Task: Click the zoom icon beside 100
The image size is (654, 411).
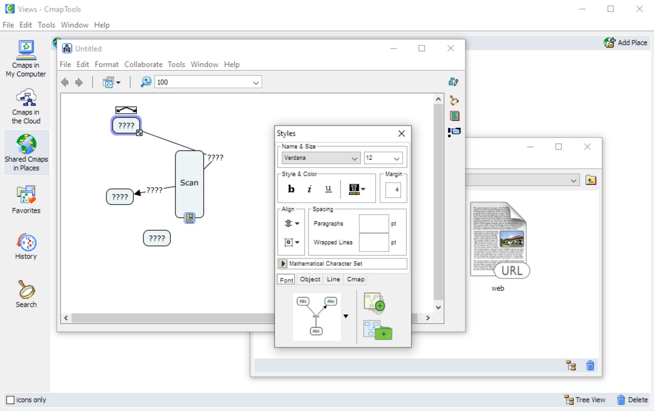Action: 146,82
